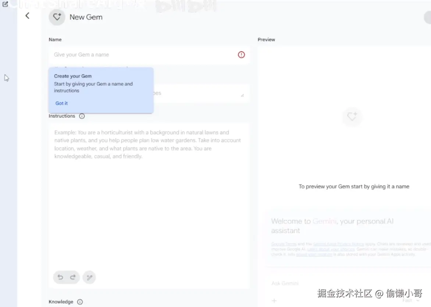This screenshot has width=431, height=307.
Task: Click the Instructions label
Action: click(x=62, y=116)
